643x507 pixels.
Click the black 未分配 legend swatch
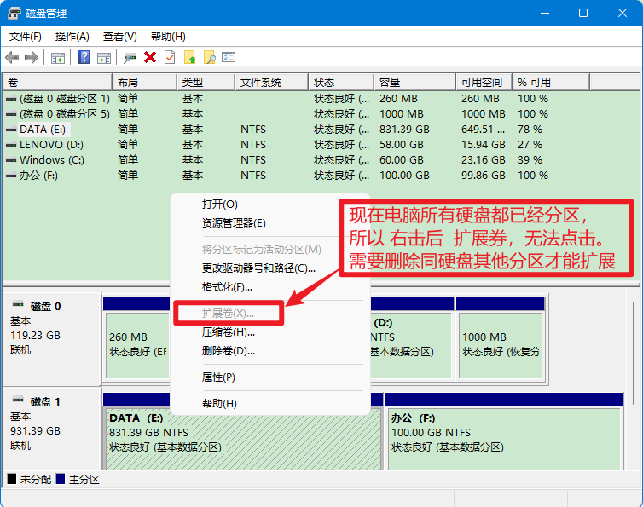pyautogui.click(x=12, y=479)
